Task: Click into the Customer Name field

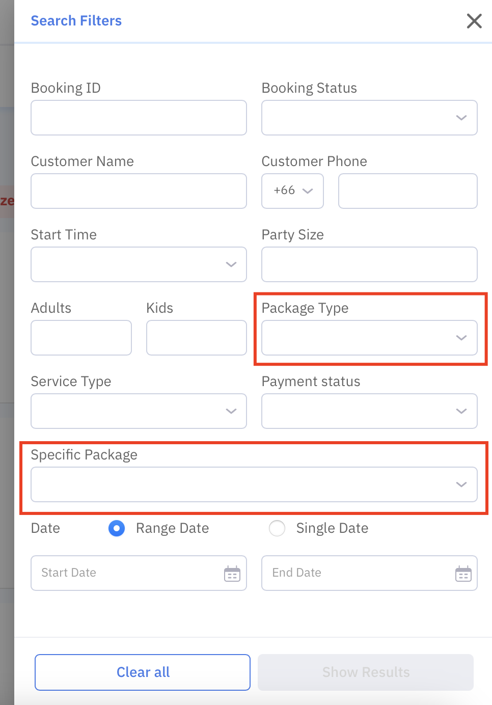Action: [139, 191]
